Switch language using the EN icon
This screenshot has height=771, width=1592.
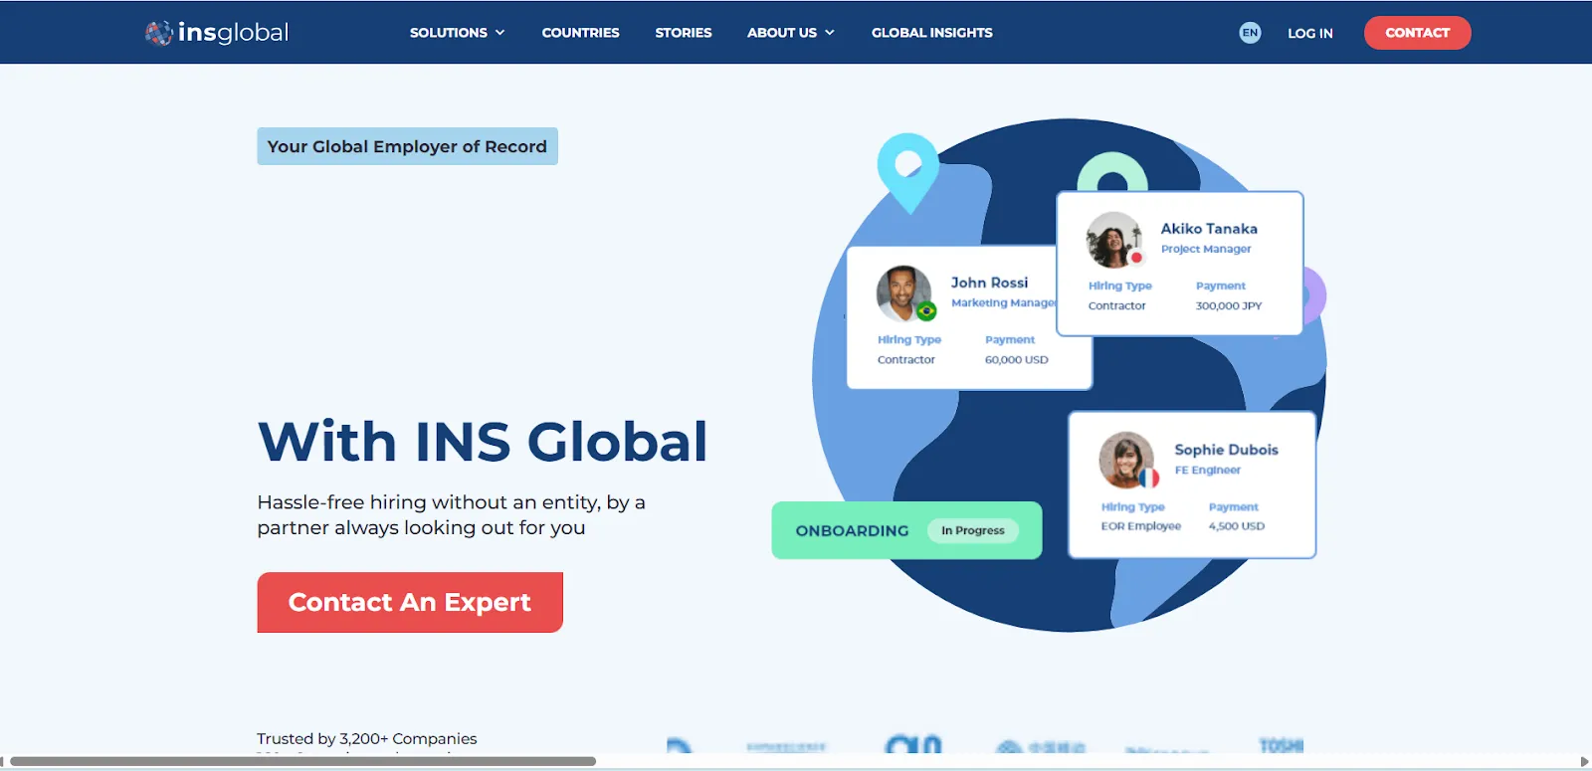tap(1250, 33)
